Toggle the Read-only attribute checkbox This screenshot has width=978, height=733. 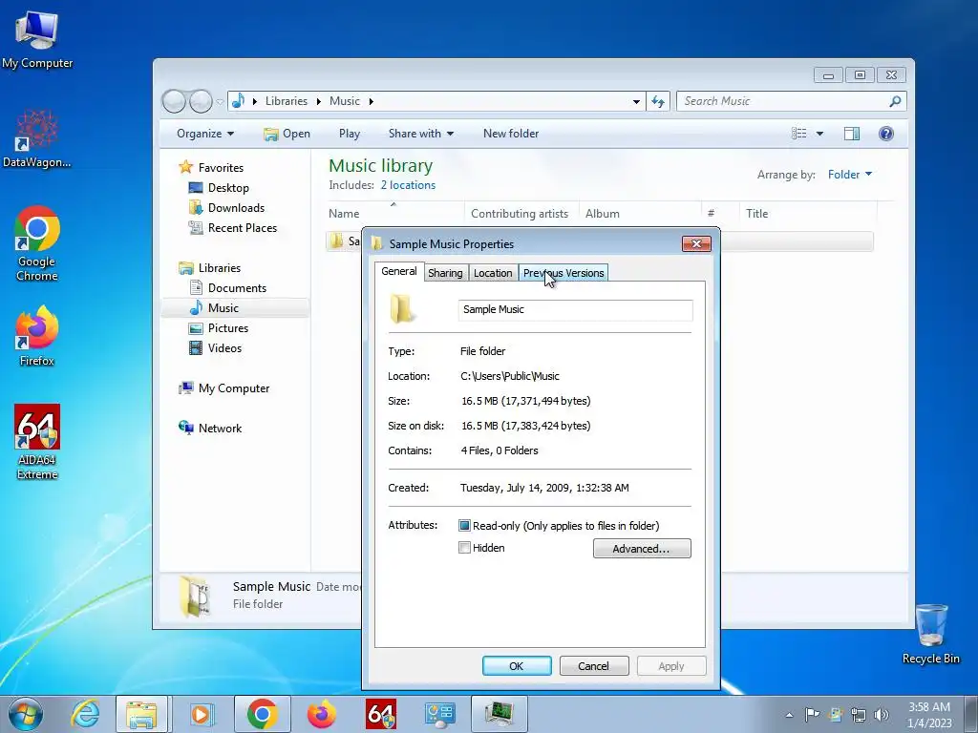(464, 526)
